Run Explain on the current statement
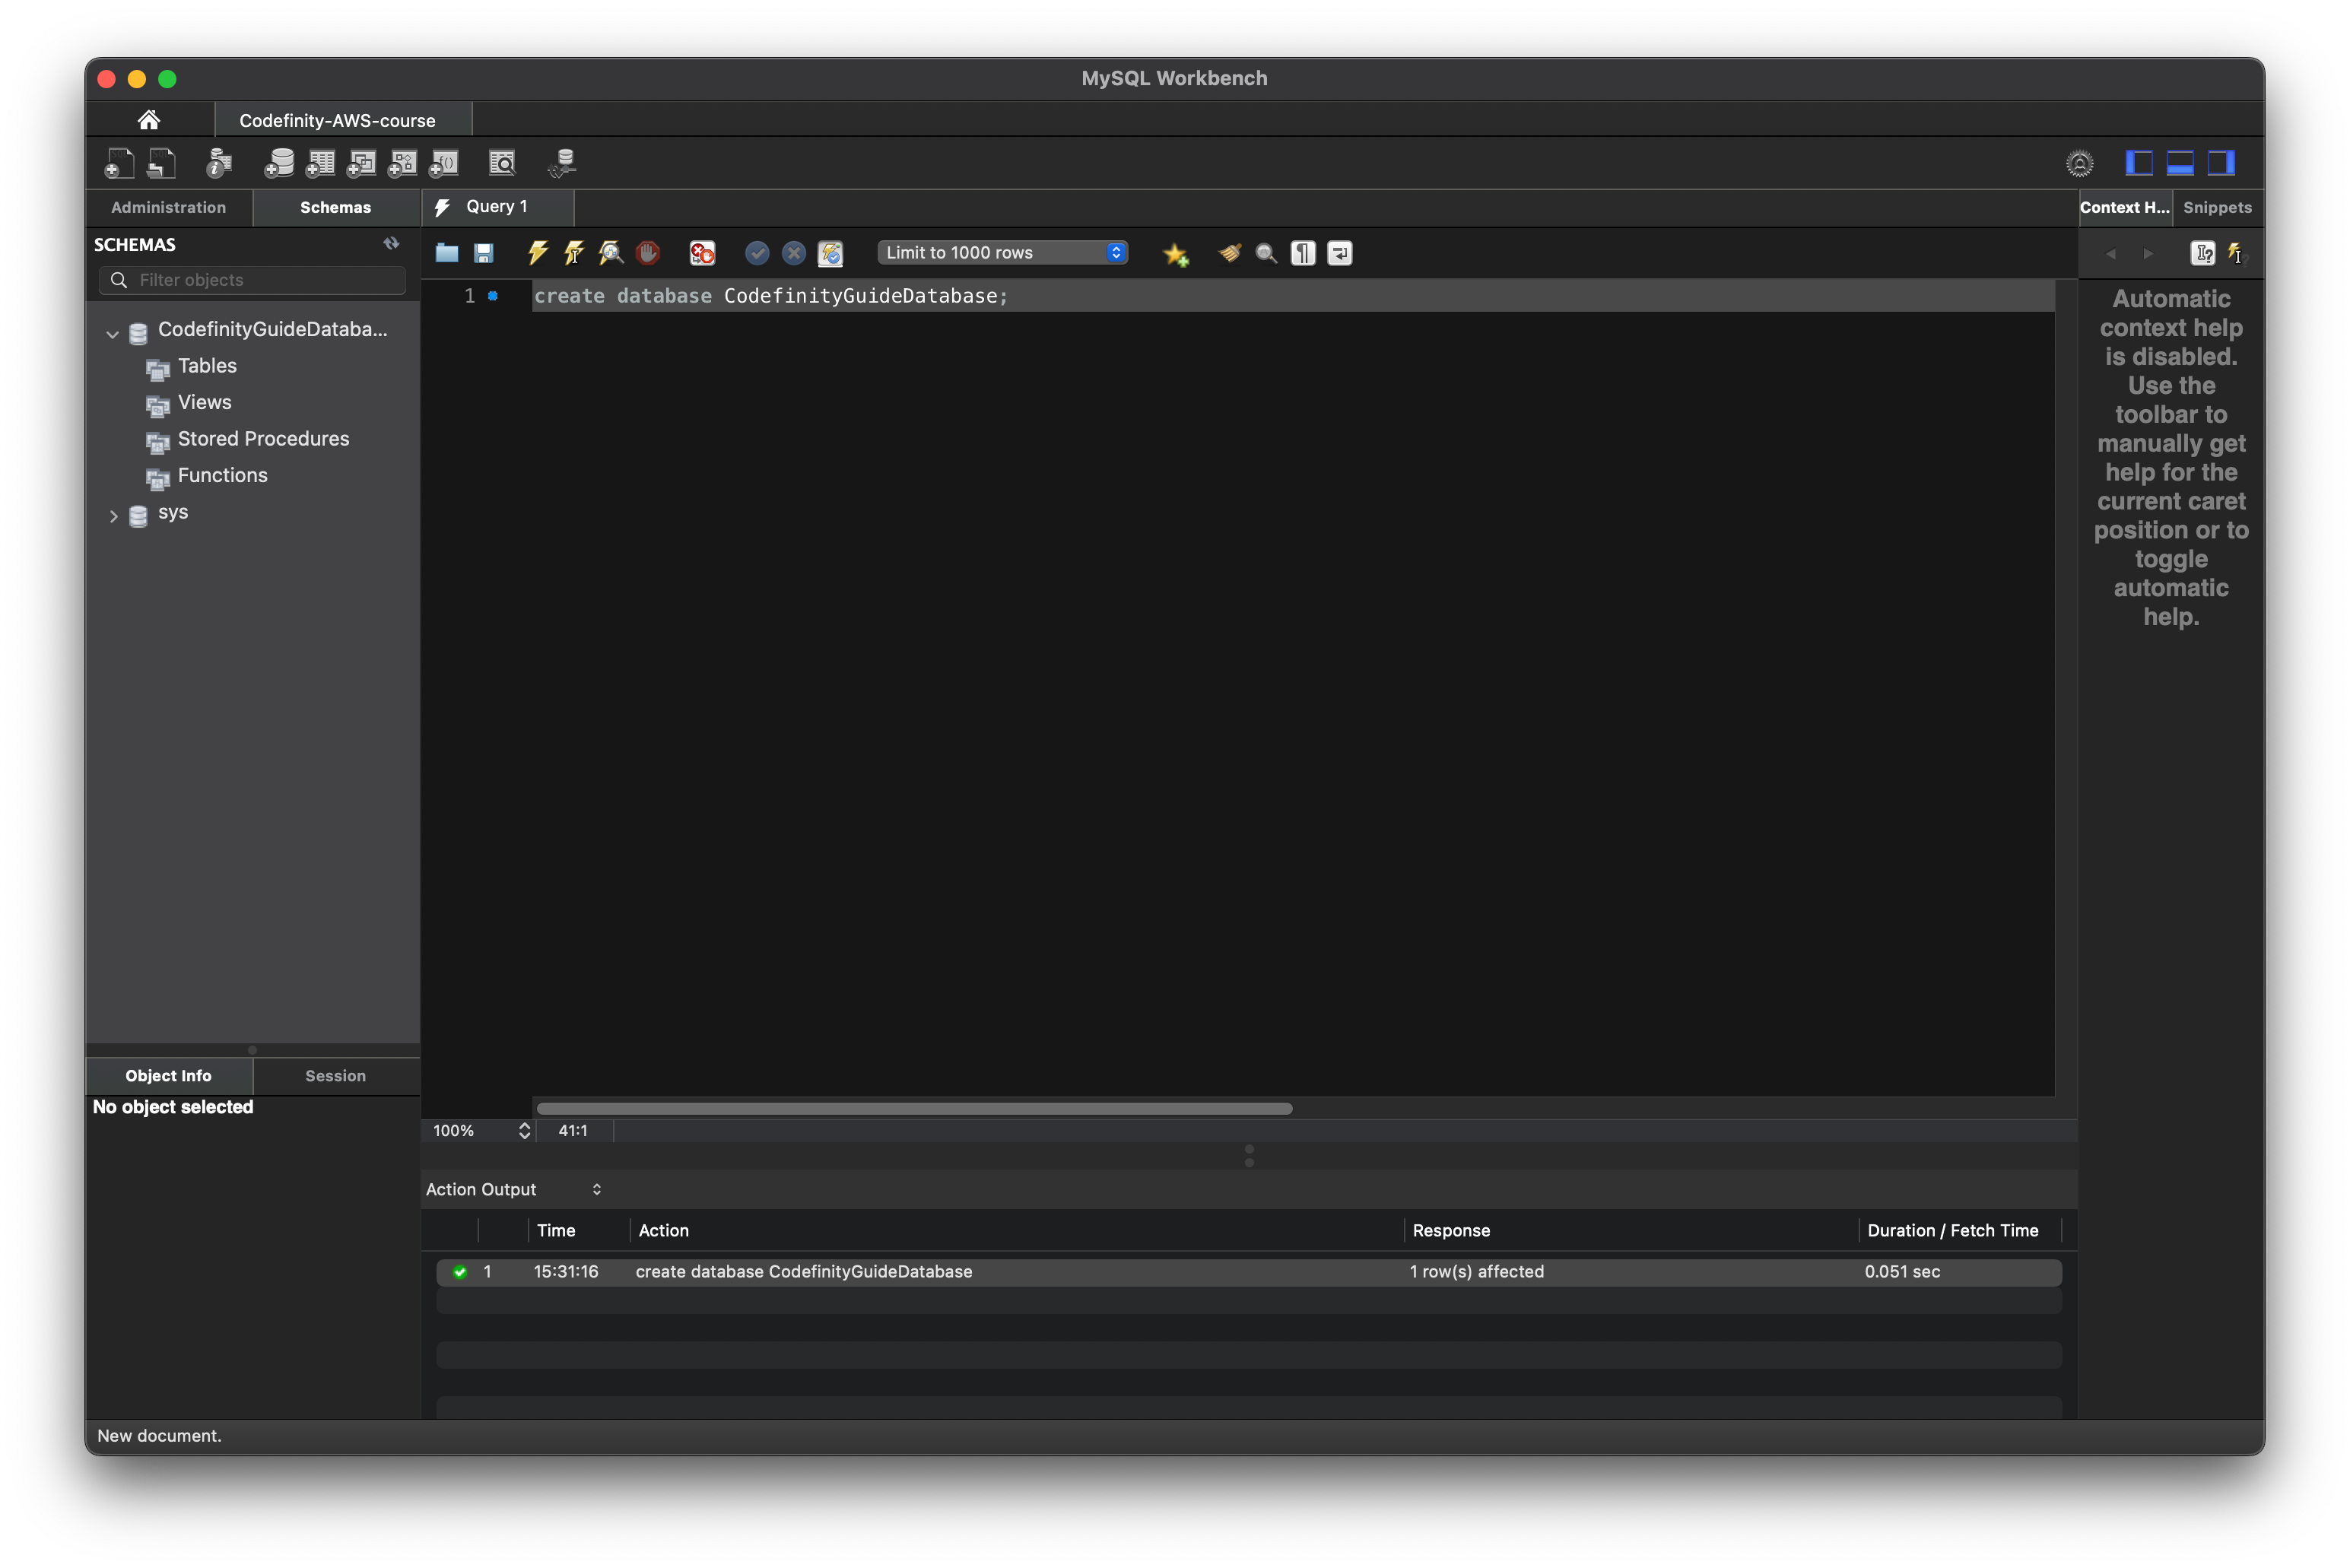 [611, 253]
